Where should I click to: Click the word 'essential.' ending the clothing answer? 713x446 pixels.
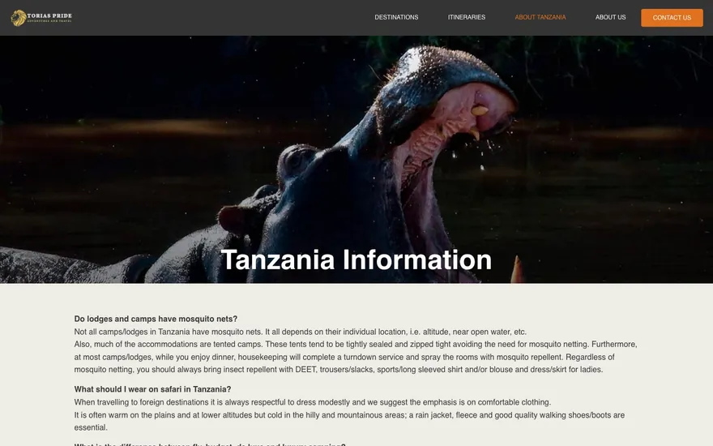(91, 428)
